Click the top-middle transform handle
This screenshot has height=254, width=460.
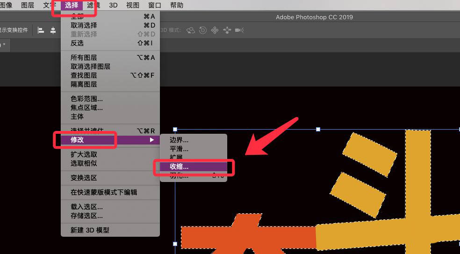click(x=318, y=129)
